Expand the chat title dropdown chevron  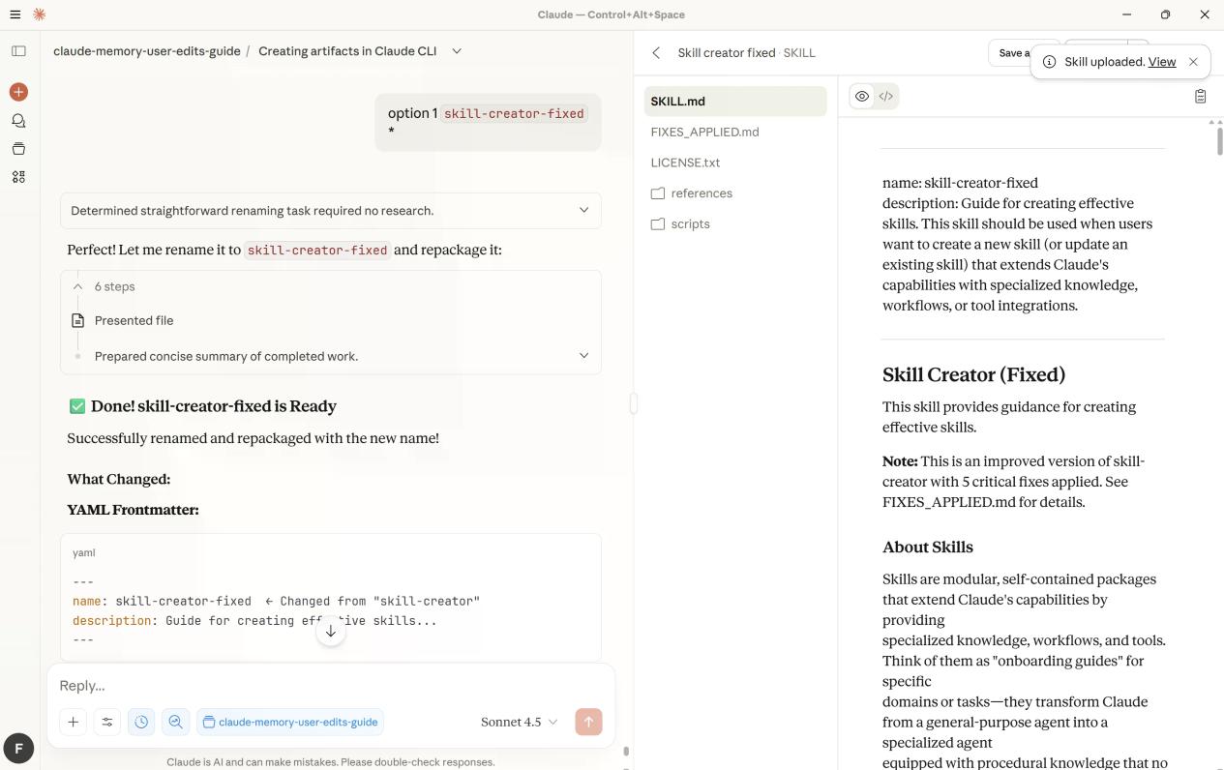457,51
